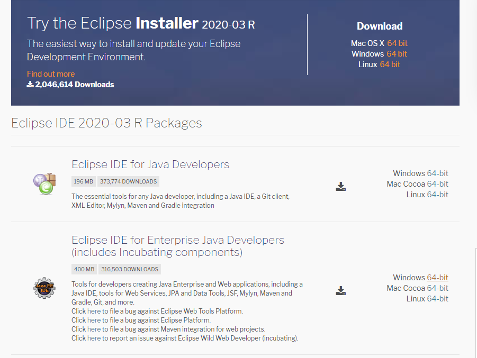
Task: Open the Find out more link
Action: pyautogui.click(x=51, y=74)
